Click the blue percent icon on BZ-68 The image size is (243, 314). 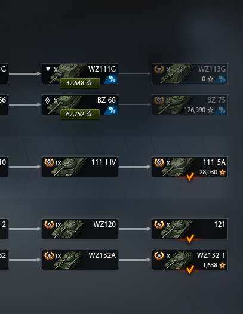tap(112, 110)
